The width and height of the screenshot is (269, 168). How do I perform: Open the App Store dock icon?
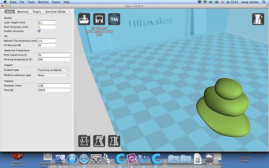(72, 159)
